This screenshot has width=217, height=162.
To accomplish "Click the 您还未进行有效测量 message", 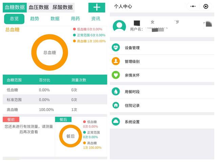I will (28, 129).
